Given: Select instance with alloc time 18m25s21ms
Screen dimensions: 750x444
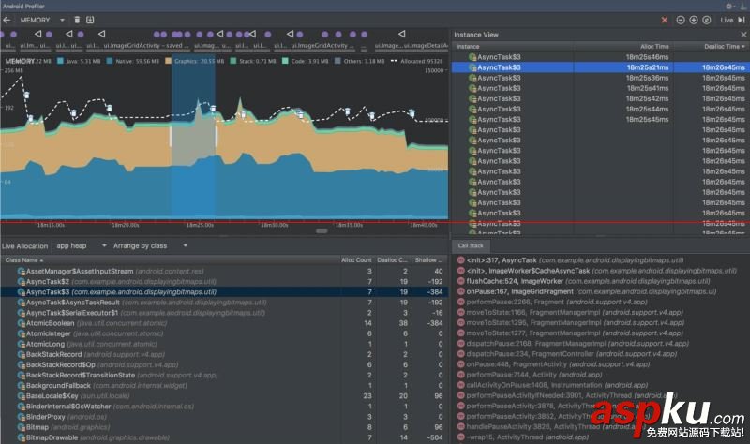Looking at the screenshot, I should 600,67.
